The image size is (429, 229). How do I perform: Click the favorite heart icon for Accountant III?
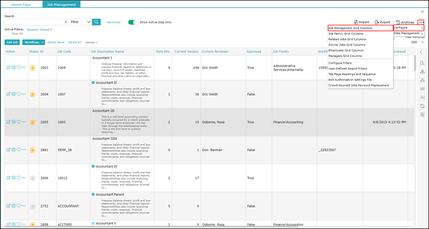[x=19, y=121]
